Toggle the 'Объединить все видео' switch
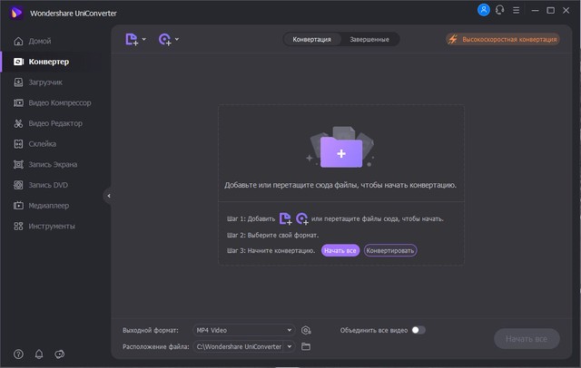The width and height of the screenshot is (581, 368). coord(418,330)
